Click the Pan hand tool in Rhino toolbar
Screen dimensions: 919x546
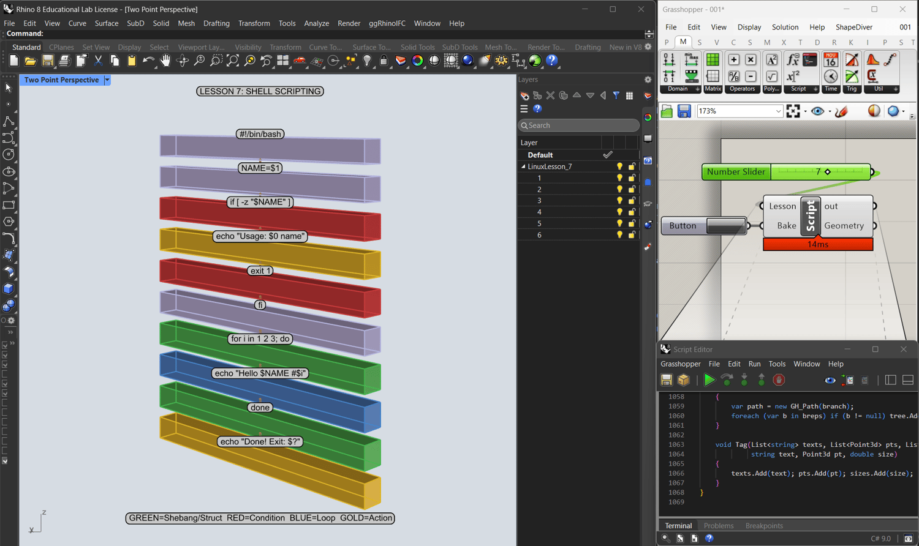click(x=165, y=61)
